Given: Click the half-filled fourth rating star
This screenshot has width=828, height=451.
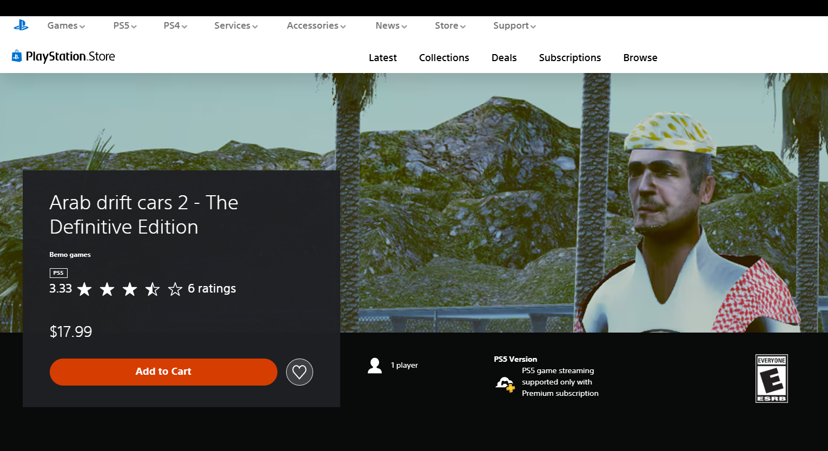Looking at the screenshot, I should [153, 289].
